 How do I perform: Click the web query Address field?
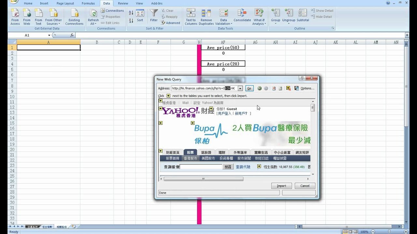click(204, 88)
